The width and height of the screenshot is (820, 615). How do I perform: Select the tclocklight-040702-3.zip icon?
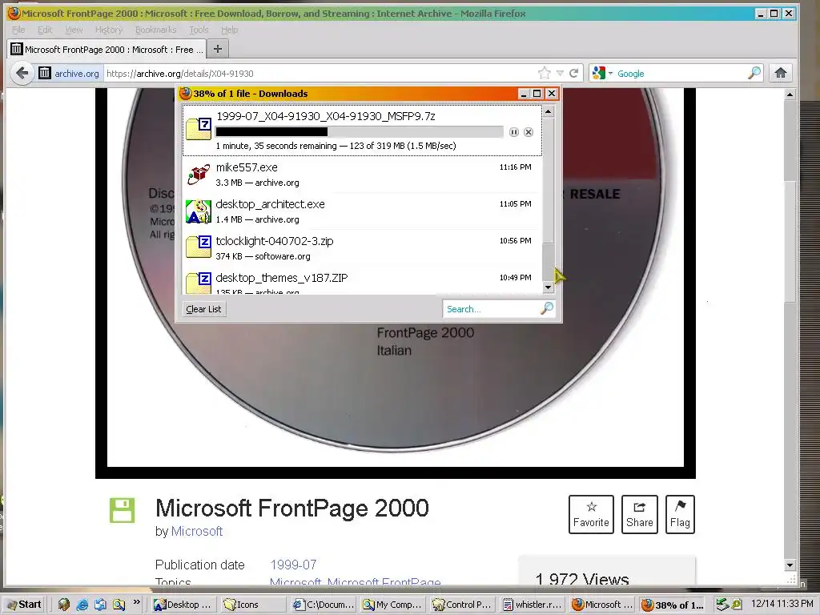point(199,247)
